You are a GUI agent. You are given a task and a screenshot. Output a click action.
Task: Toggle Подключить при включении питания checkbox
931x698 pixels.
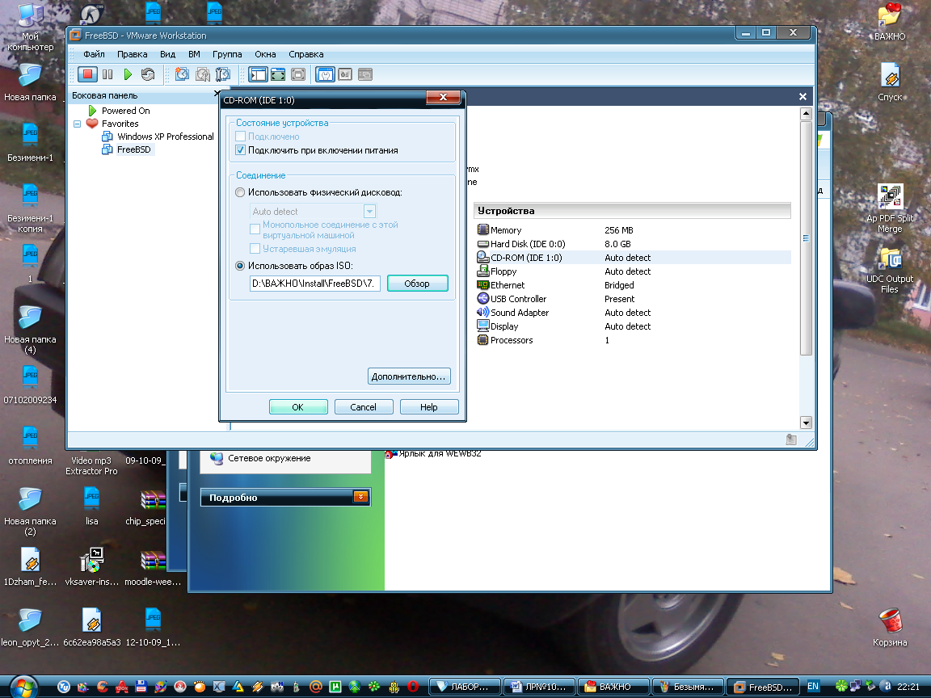241,150
